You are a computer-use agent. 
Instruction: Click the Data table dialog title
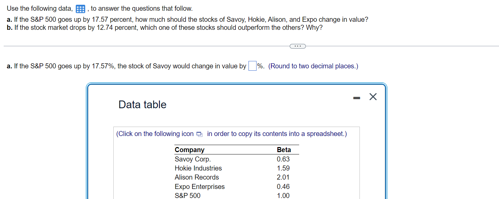(142, 105)
